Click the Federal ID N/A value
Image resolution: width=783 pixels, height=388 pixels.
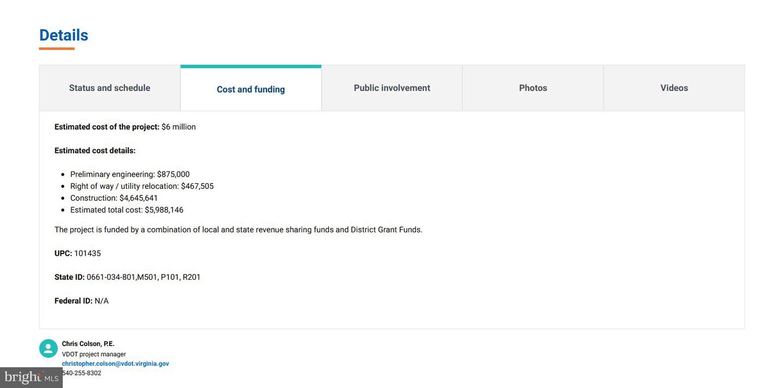[x=102, y=301]
